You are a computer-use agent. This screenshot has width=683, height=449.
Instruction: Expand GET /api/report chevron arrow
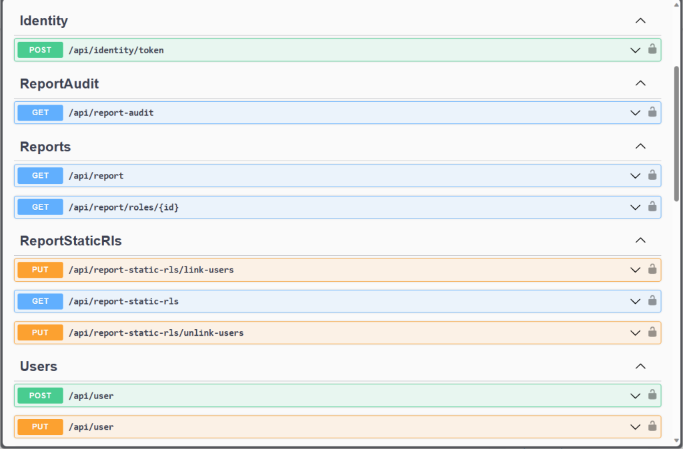pos(635,176)
